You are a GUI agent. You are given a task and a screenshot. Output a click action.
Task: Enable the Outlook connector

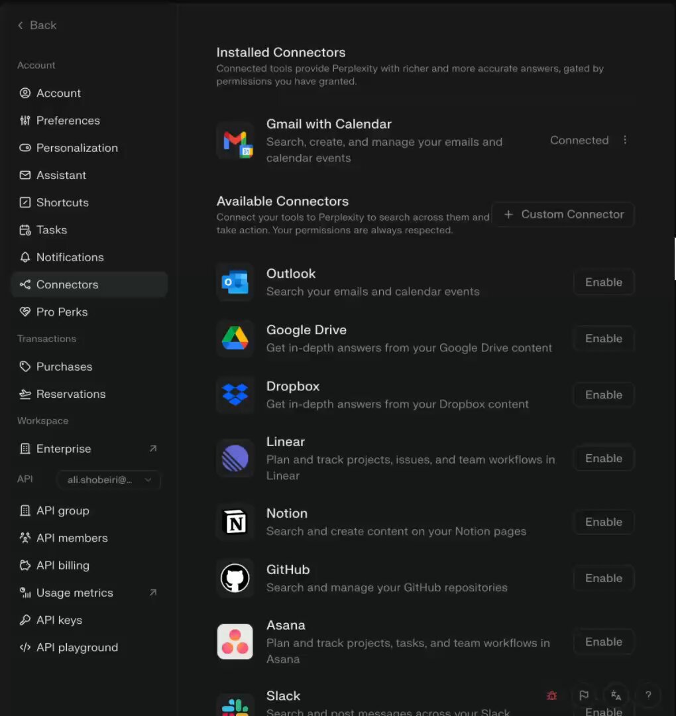[x=603, y=282]
